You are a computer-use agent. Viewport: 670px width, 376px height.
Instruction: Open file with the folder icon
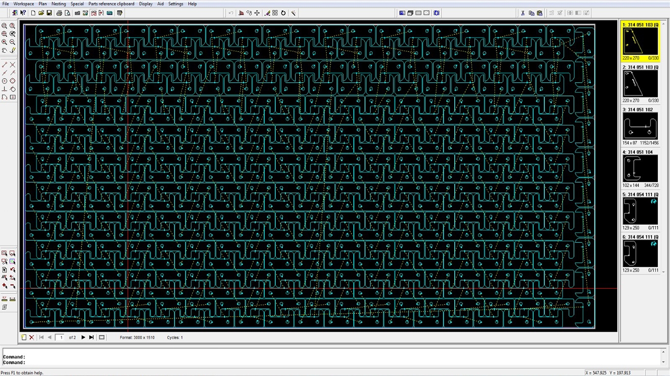[42, 13]
